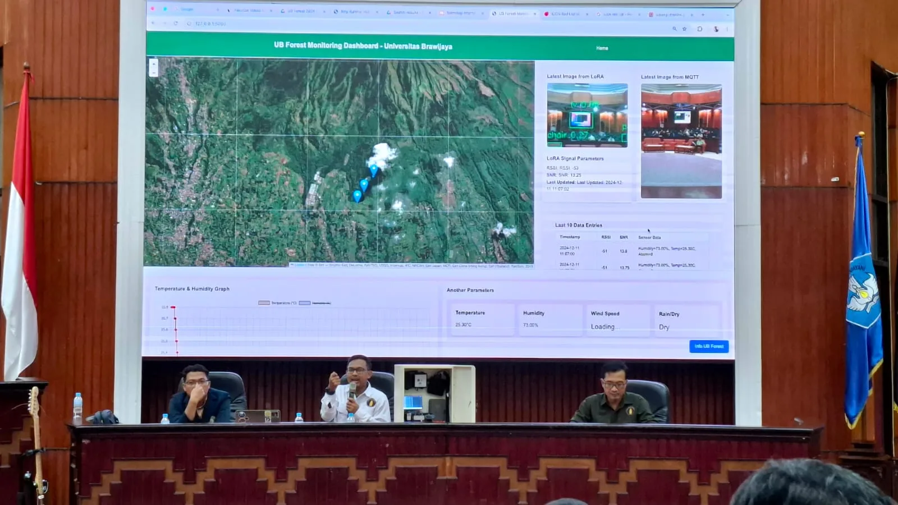Click the Timestamp column header
898x505 pixels.
570,237
